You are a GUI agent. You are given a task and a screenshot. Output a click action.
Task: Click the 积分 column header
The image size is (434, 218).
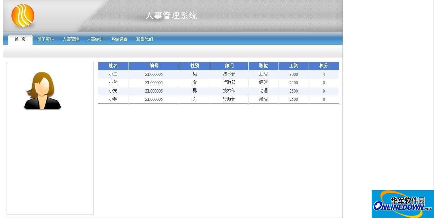pos(324,66)
